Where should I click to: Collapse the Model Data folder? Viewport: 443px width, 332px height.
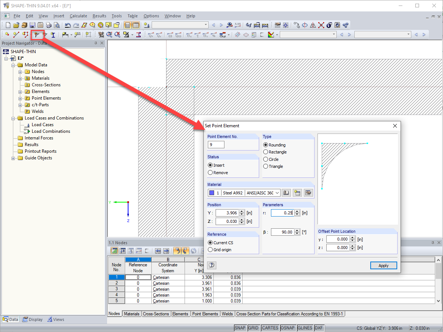13,65
